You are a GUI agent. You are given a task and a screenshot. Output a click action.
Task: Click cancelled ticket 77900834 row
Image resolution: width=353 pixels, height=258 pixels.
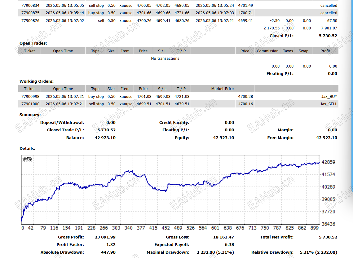click(178, 5)
